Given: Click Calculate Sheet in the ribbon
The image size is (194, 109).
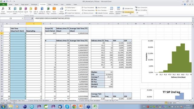Looking at the screenshot, I should coord(128,12).
